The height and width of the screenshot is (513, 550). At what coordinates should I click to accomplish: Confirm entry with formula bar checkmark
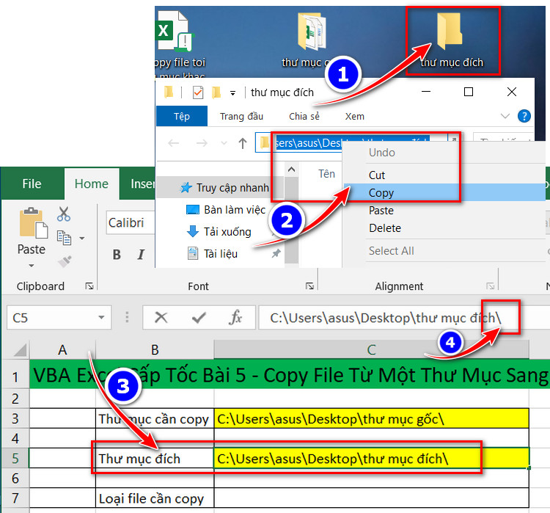click(199, 318)
